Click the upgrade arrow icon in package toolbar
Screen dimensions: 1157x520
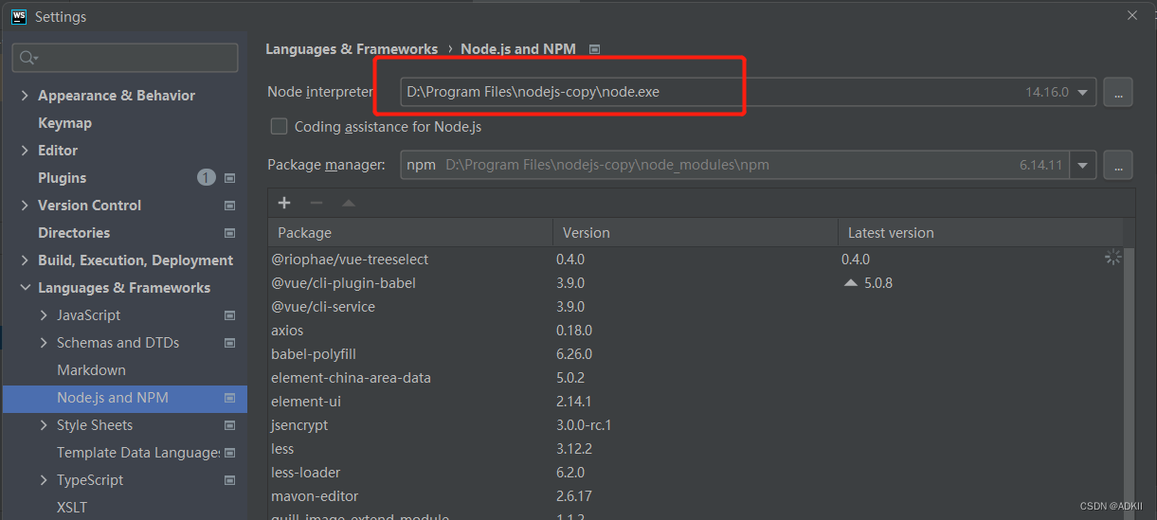[x=349, y=203]
